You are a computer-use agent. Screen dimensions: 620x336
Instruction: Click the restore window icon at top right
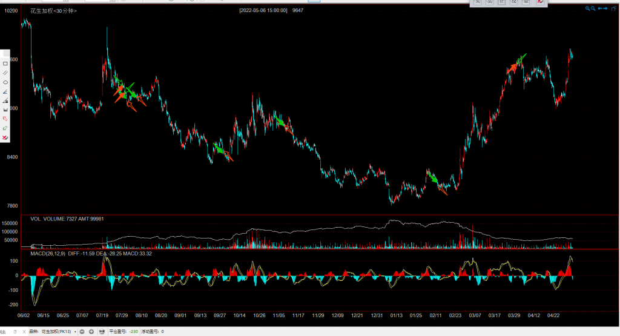click(613, 8)
